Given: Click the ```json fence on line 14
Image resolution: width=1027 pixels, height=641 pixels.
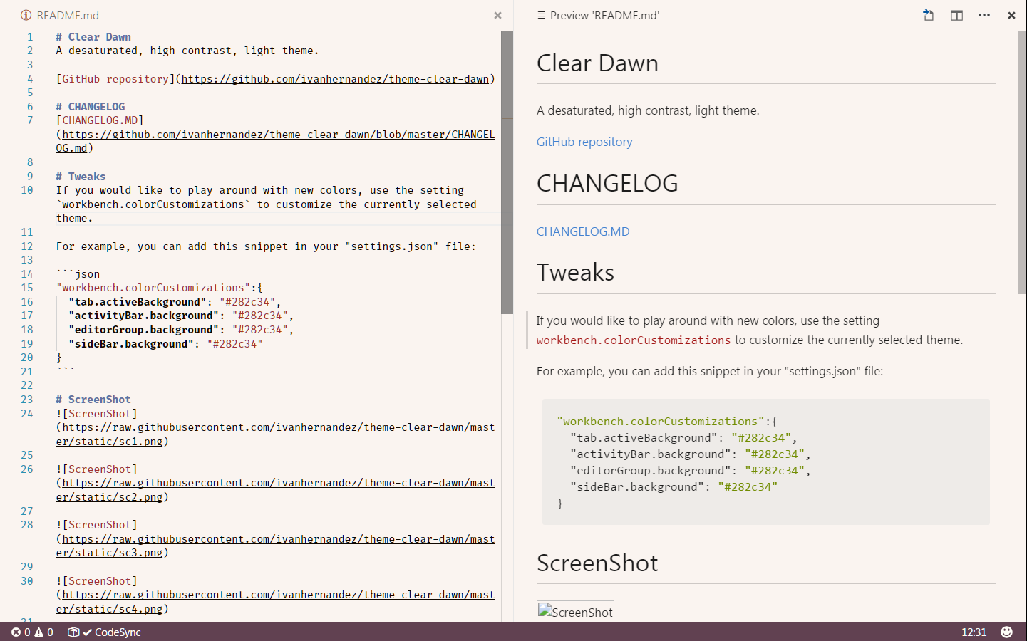Looking at the screenshot, I should point(78,274).
